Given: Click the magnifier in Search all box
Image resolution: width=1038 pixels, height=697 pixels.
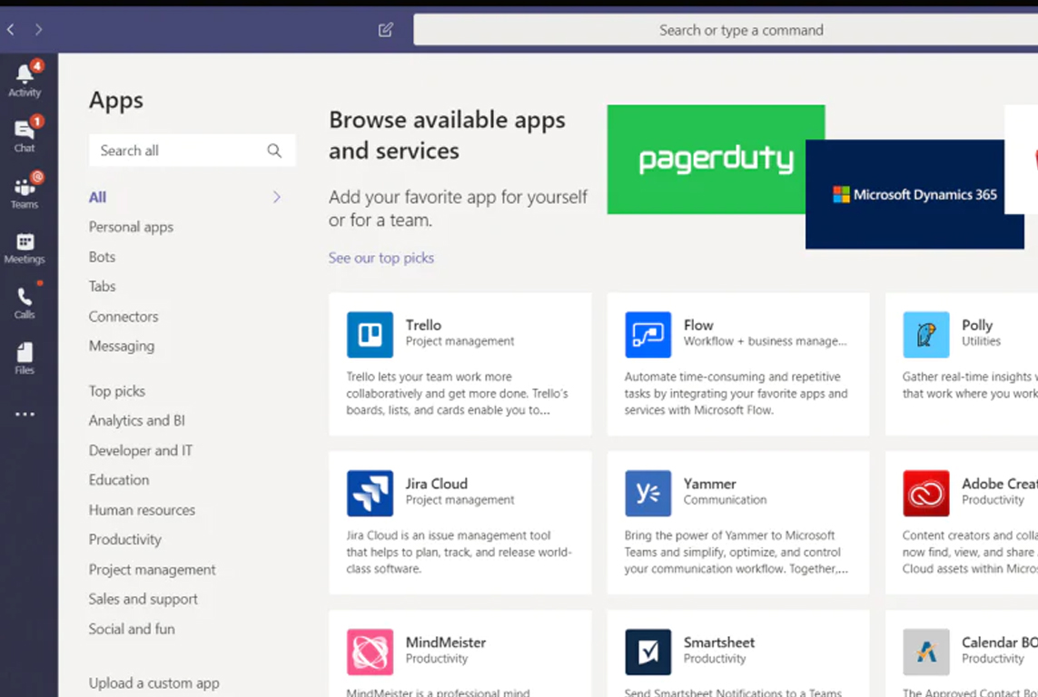Looking at the screenshot, I should 274,151.
